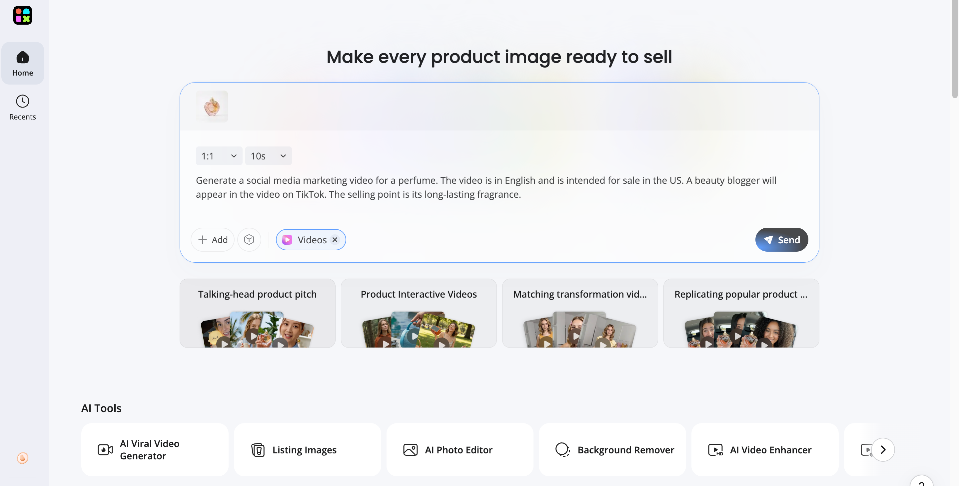Play the center video in Talking-head card
The width and height of the screenshot is (959, 486).
(x=253, y=336)
